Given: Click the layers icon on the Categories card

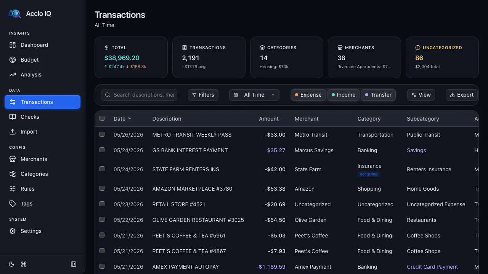Looking at the screenshot, I should tap(262, 48).
